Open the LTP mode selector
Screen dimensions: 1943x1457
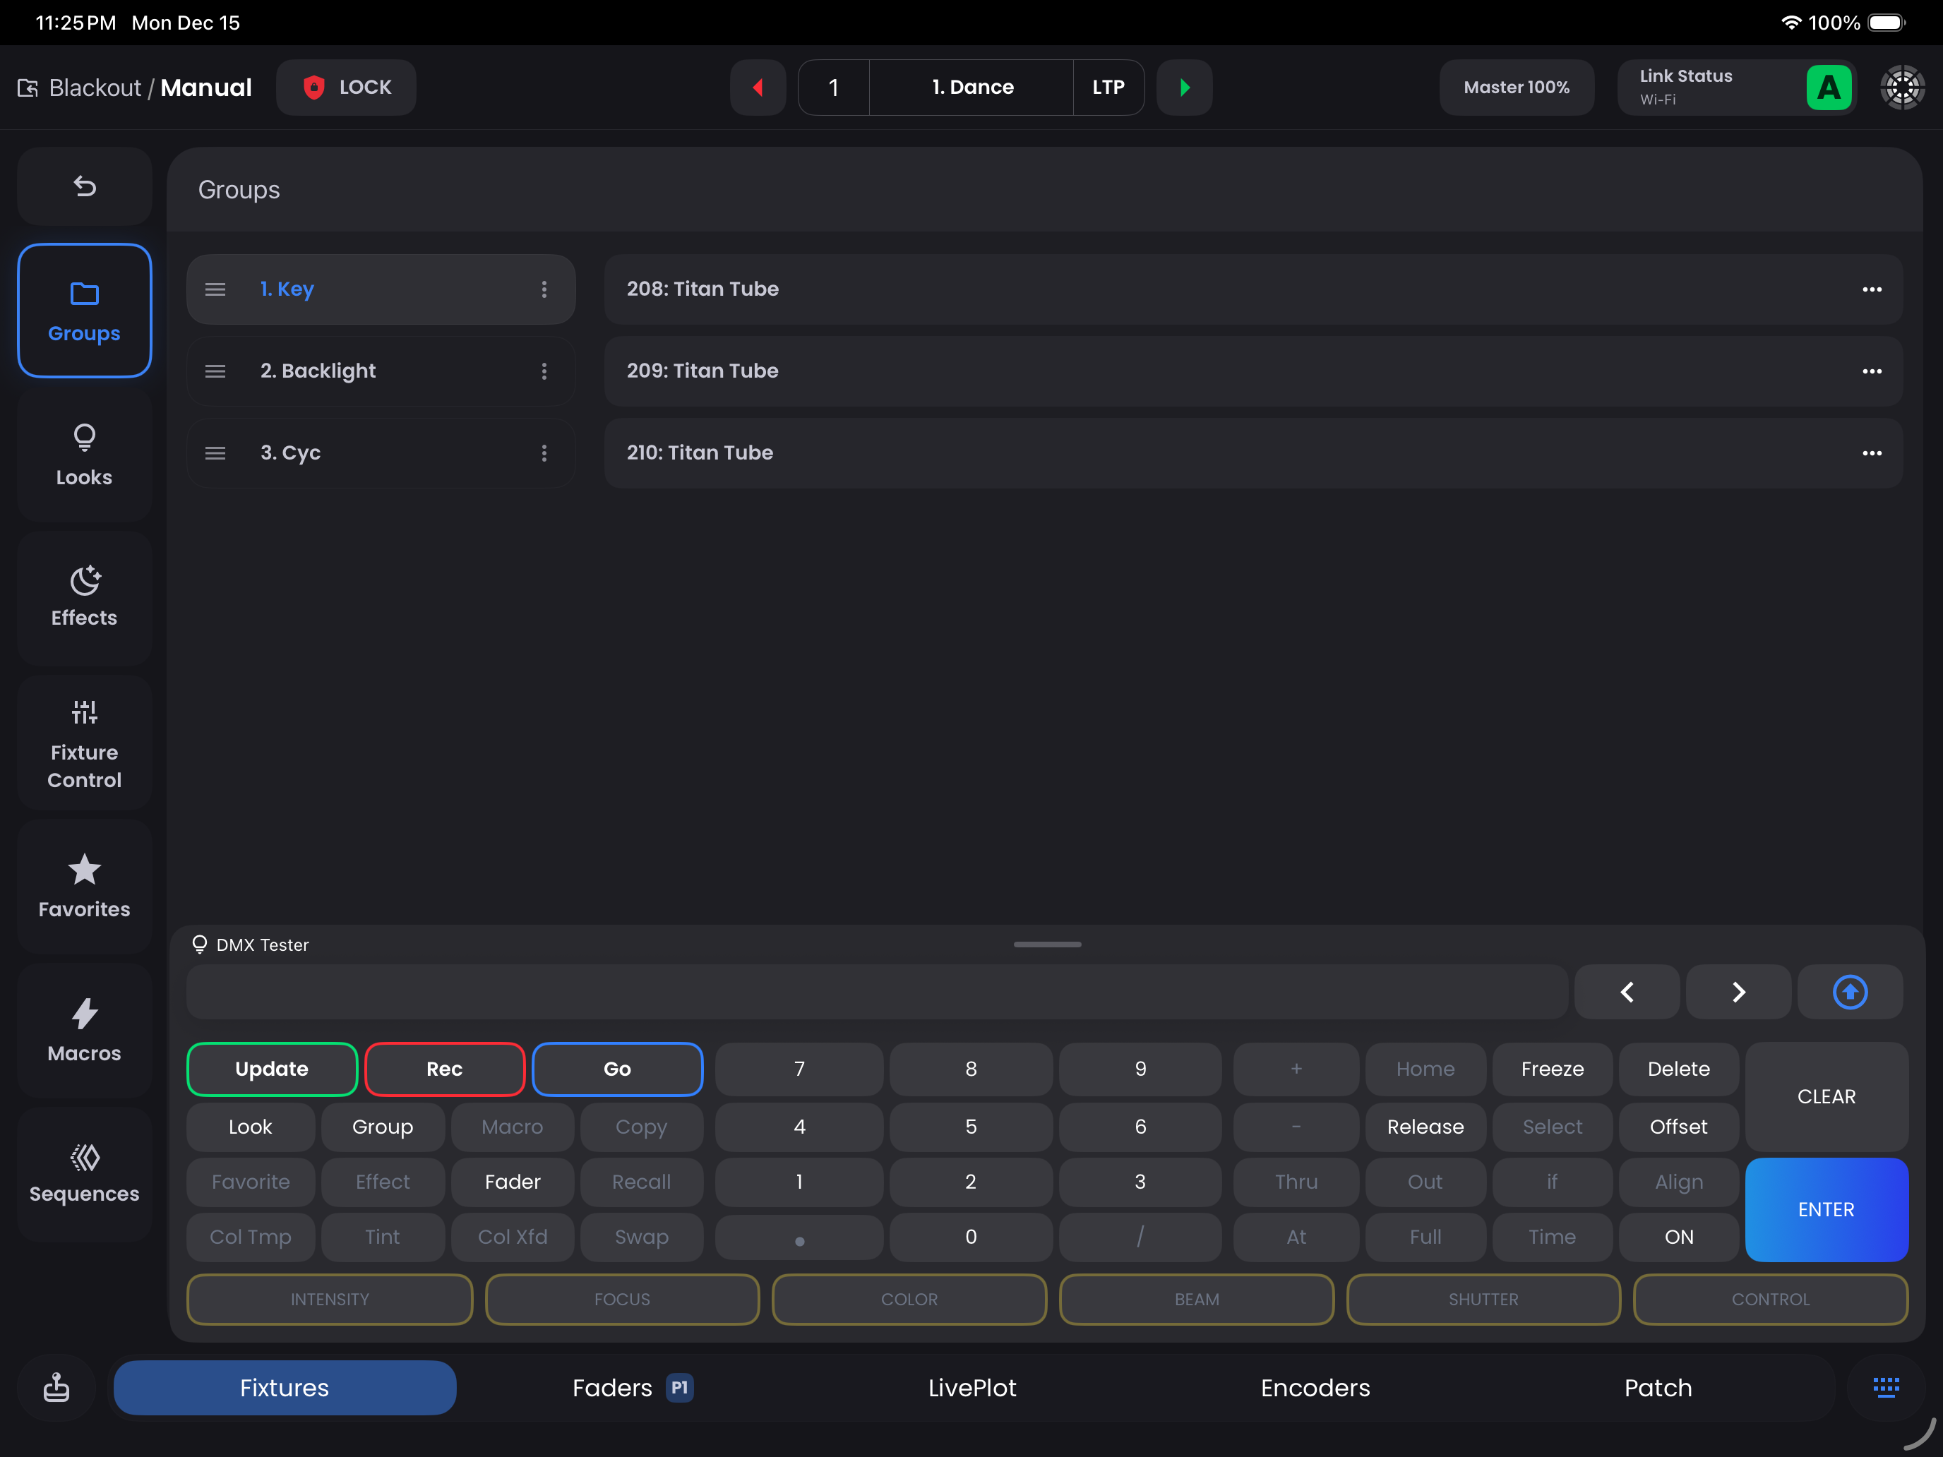point(1108,87)
